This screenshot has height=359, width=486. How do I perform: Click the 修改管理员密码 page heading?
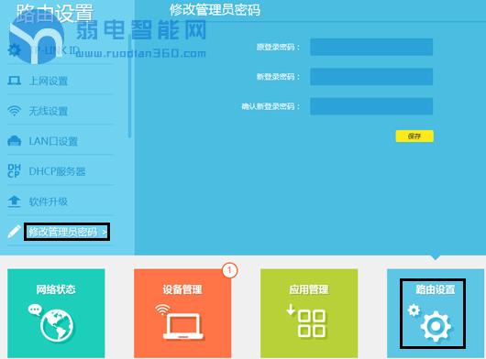coord(215,9)
